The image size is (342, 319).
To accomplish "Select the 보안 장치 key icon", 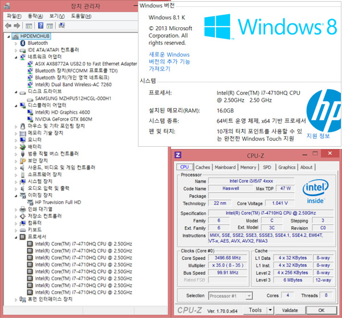I will [23, 161].
